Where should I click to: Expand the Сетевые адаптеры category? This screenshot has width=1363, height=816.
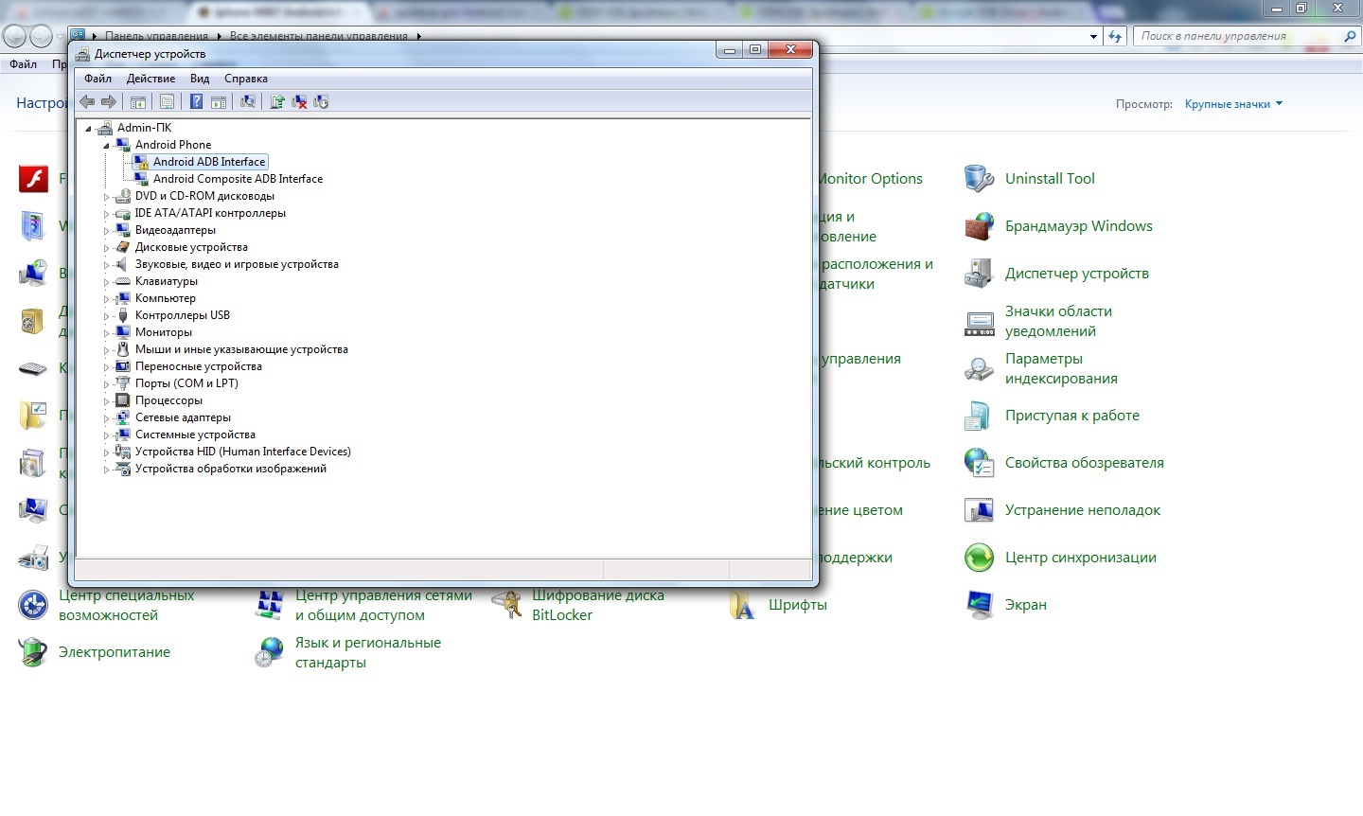click(x=106, y=418)
